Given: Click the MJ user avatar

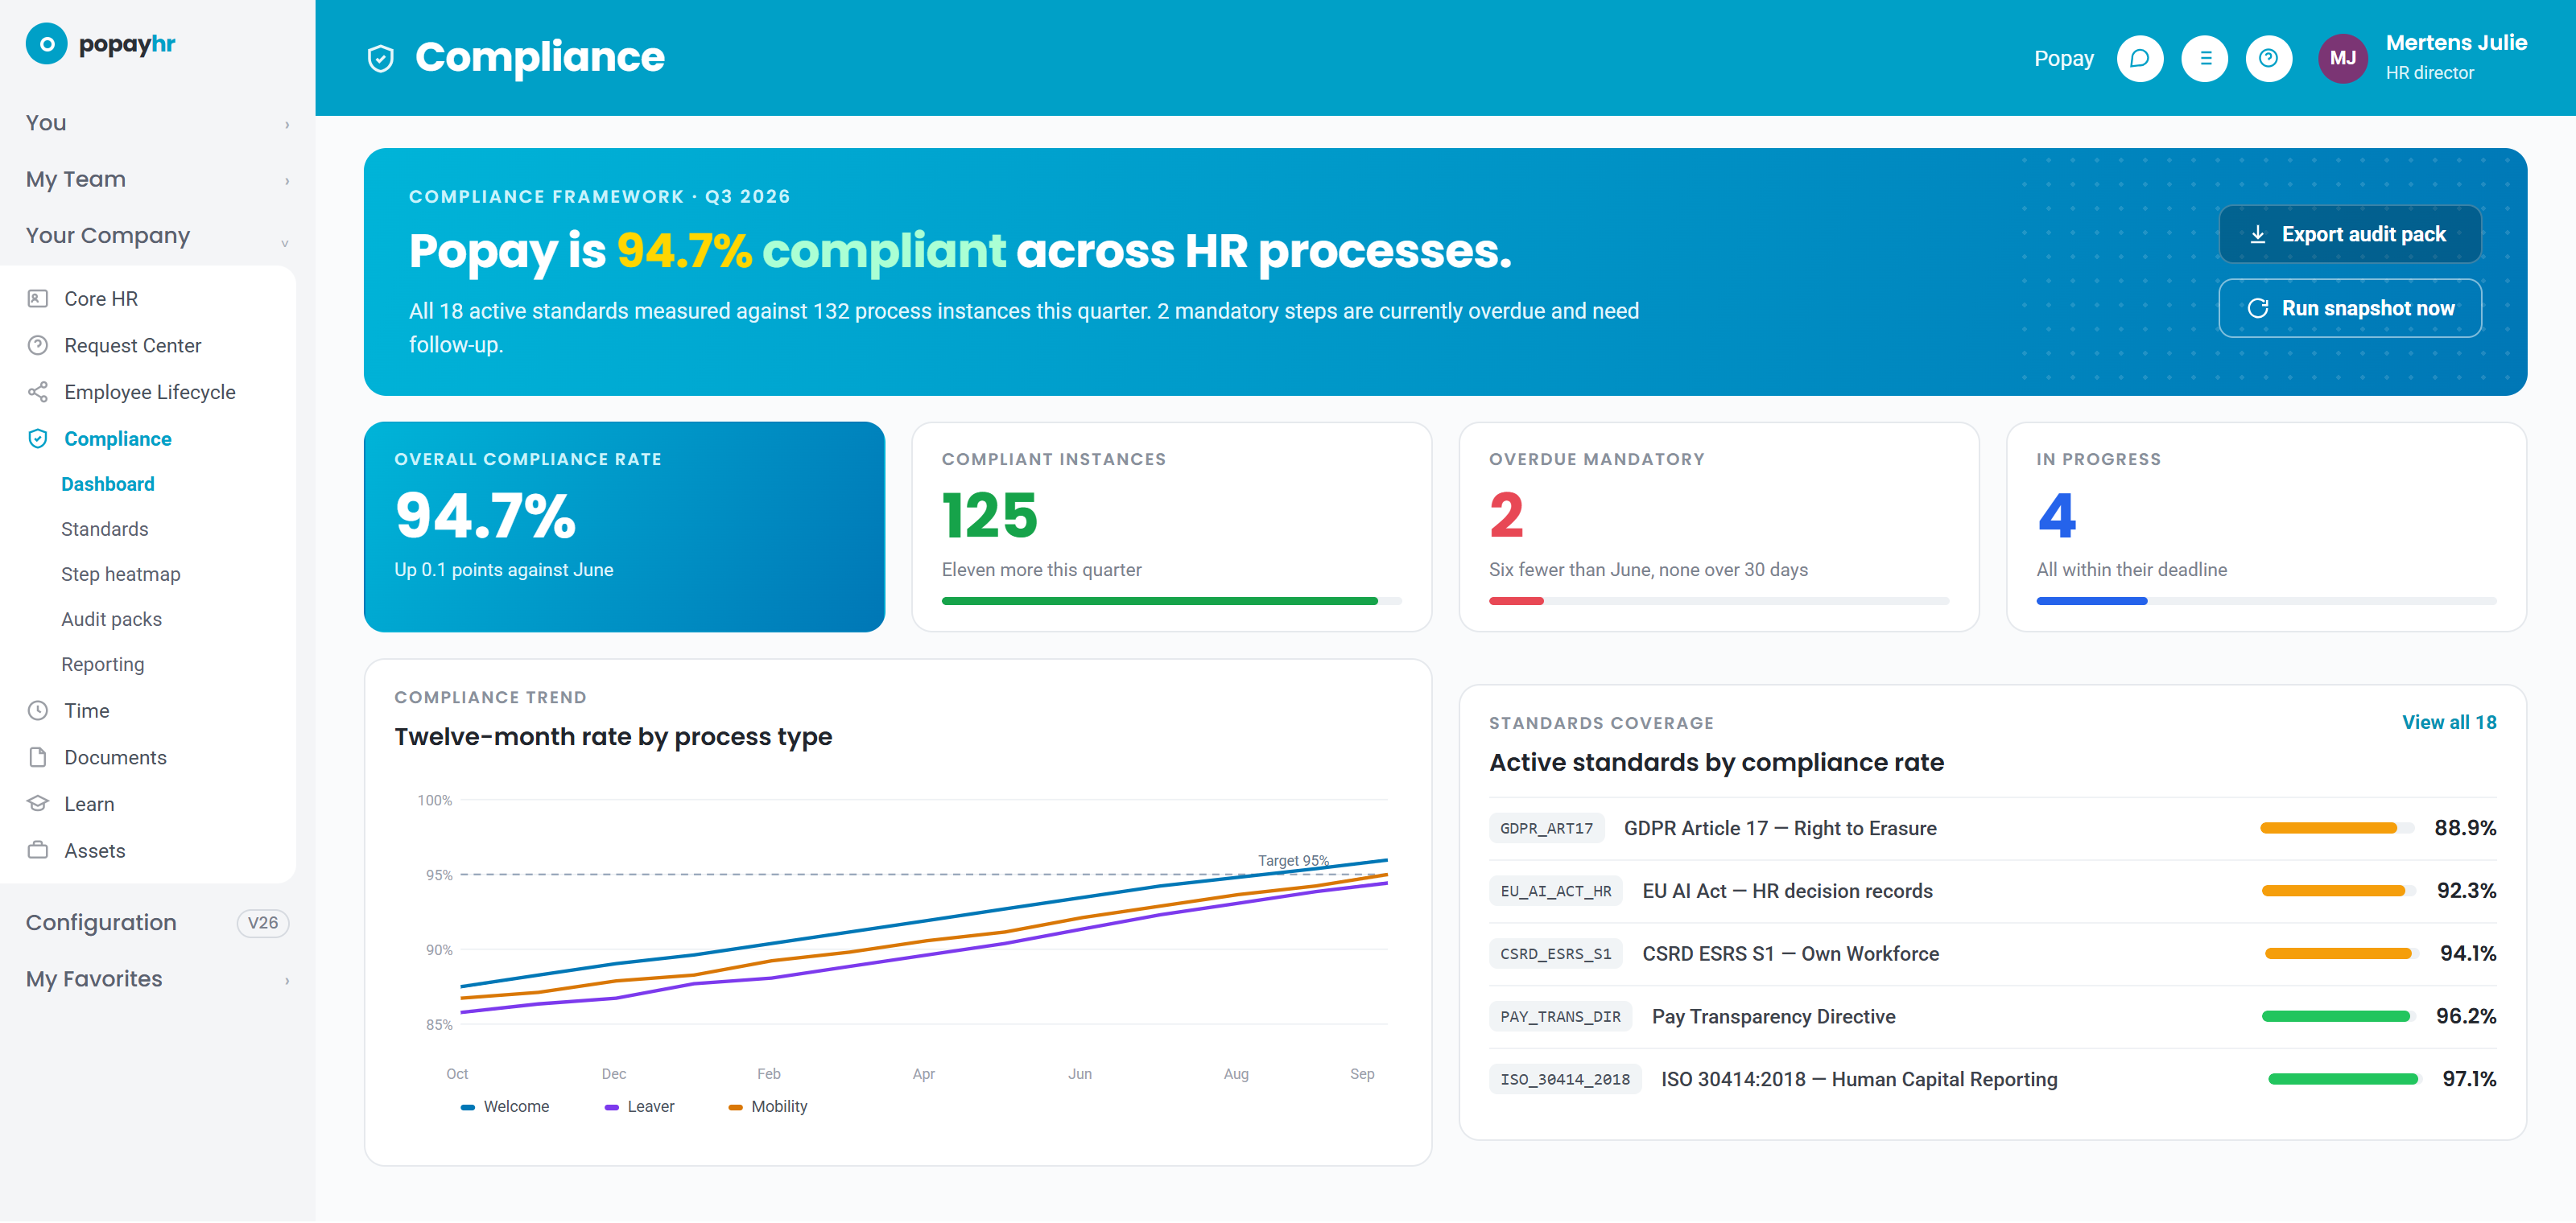Looking at the screenshot, I should (x=2342, y=58).
